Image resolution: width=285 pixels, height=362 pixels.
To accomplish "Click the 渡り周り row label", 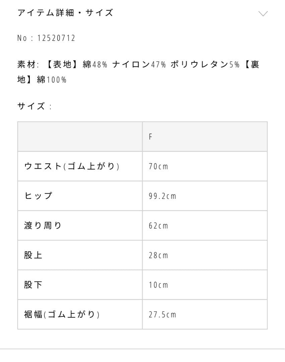I will point(43,225).
